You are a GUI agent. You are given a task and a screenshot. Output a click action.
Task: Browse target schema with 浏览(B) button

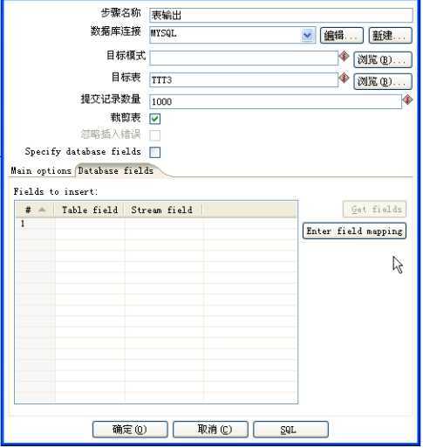pos(384,59)
